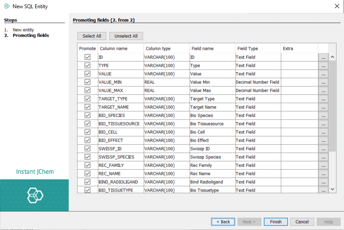The width and height of the screenshot is (344, 230).
Task: Toggle Promote checkbox for VALUE_MAX
Action: click(87, 91)
